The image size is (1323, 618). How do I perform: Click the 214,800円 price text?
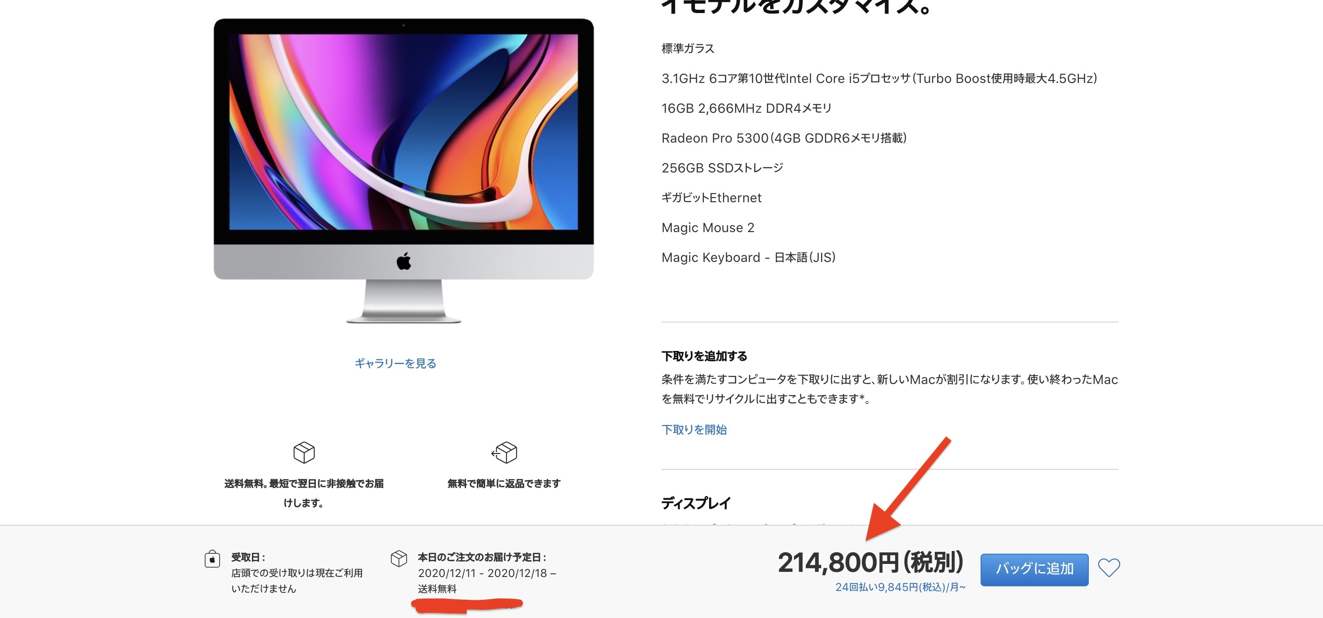870,562
